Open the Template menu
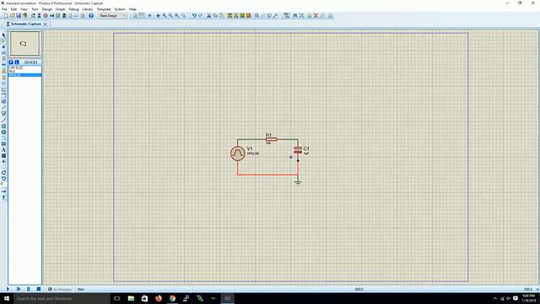Viewport: 540px width, 304px height. point(103,9)
